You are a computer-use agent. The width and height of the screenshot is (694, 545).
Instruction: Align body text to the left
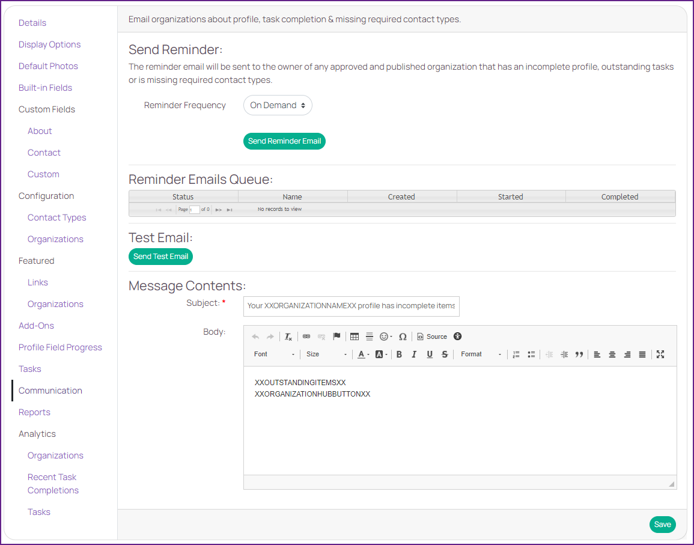(x=597, y=355)
